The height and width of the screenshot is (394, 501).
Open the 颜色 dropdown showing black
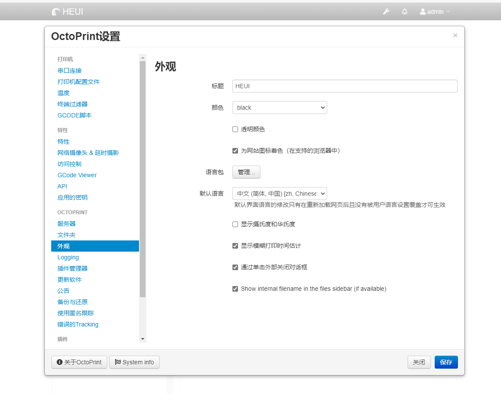click(279, 108)
